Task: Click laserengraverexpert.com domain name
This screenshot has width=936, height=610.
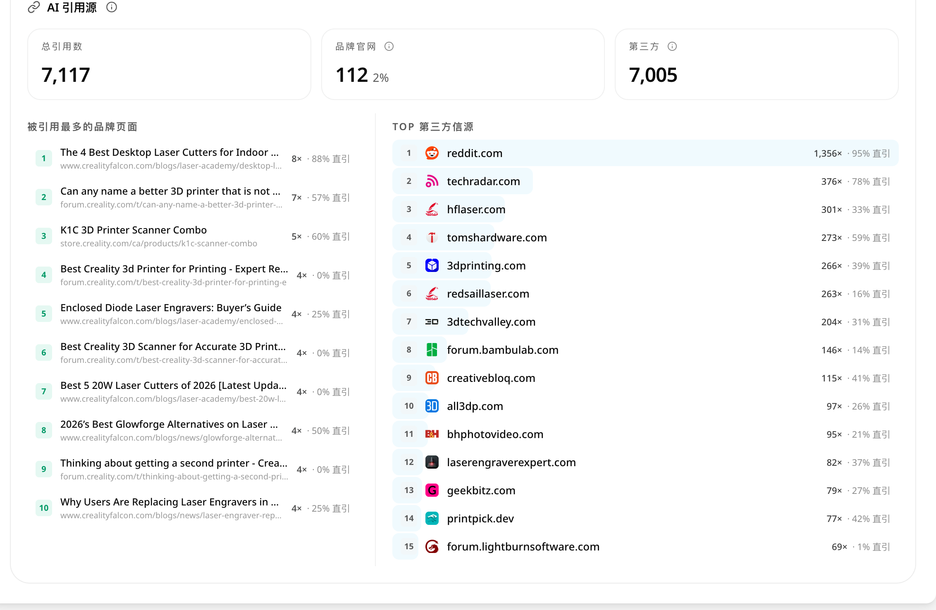Action: coord(511,462)
